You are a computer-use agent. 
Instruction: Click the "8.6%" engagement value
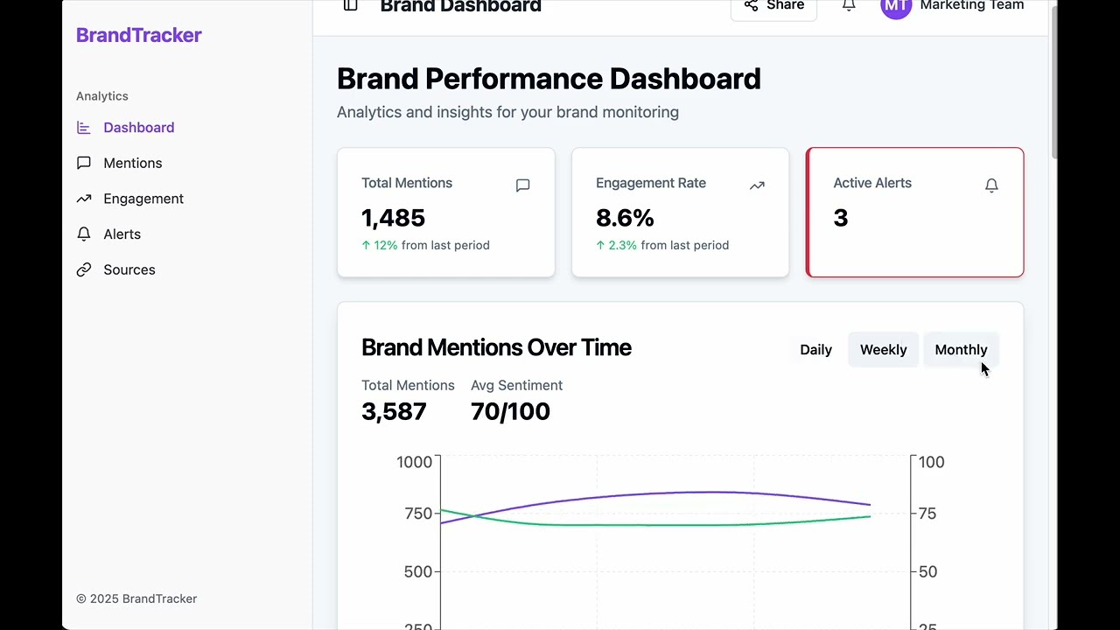click(625, 218)
